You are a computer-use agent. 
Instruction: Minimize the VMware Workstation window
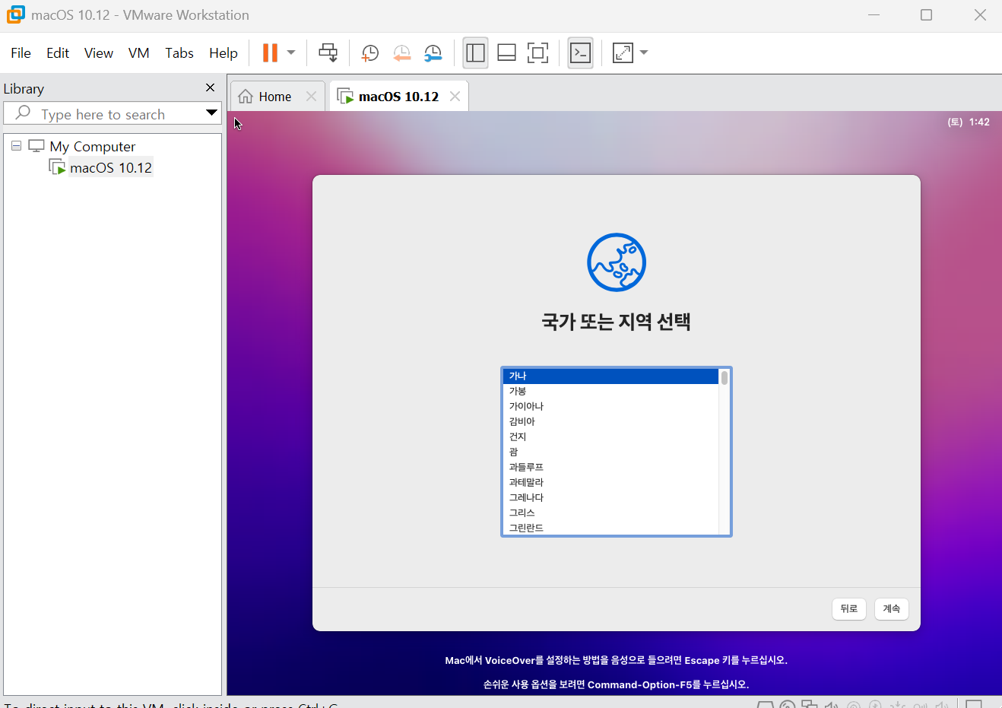[874, 15]
